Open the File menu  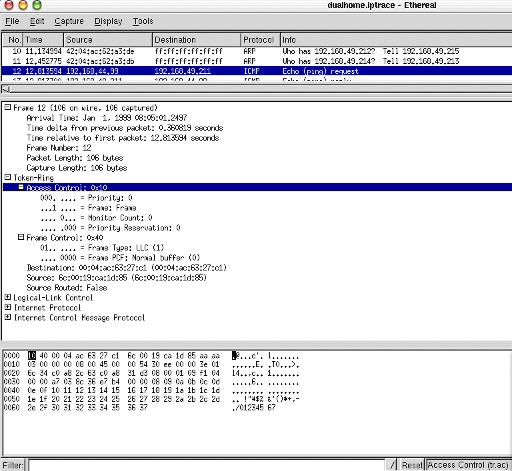[x=12, y=21]
